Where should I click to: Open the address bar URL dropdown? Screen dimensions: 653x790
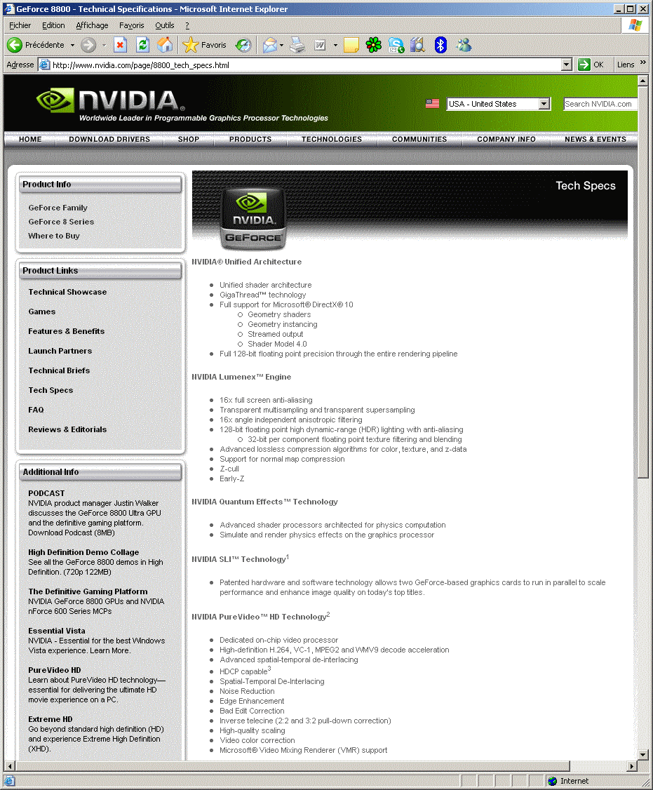(566, 65)
